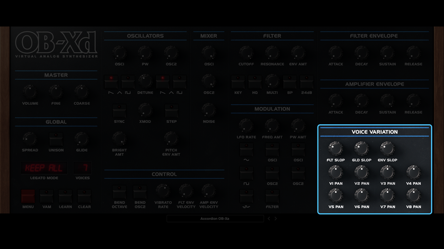Viewport: 444px width, 249px height.
Task: Adjust the Spread knob
Action: tap(30, 138)
